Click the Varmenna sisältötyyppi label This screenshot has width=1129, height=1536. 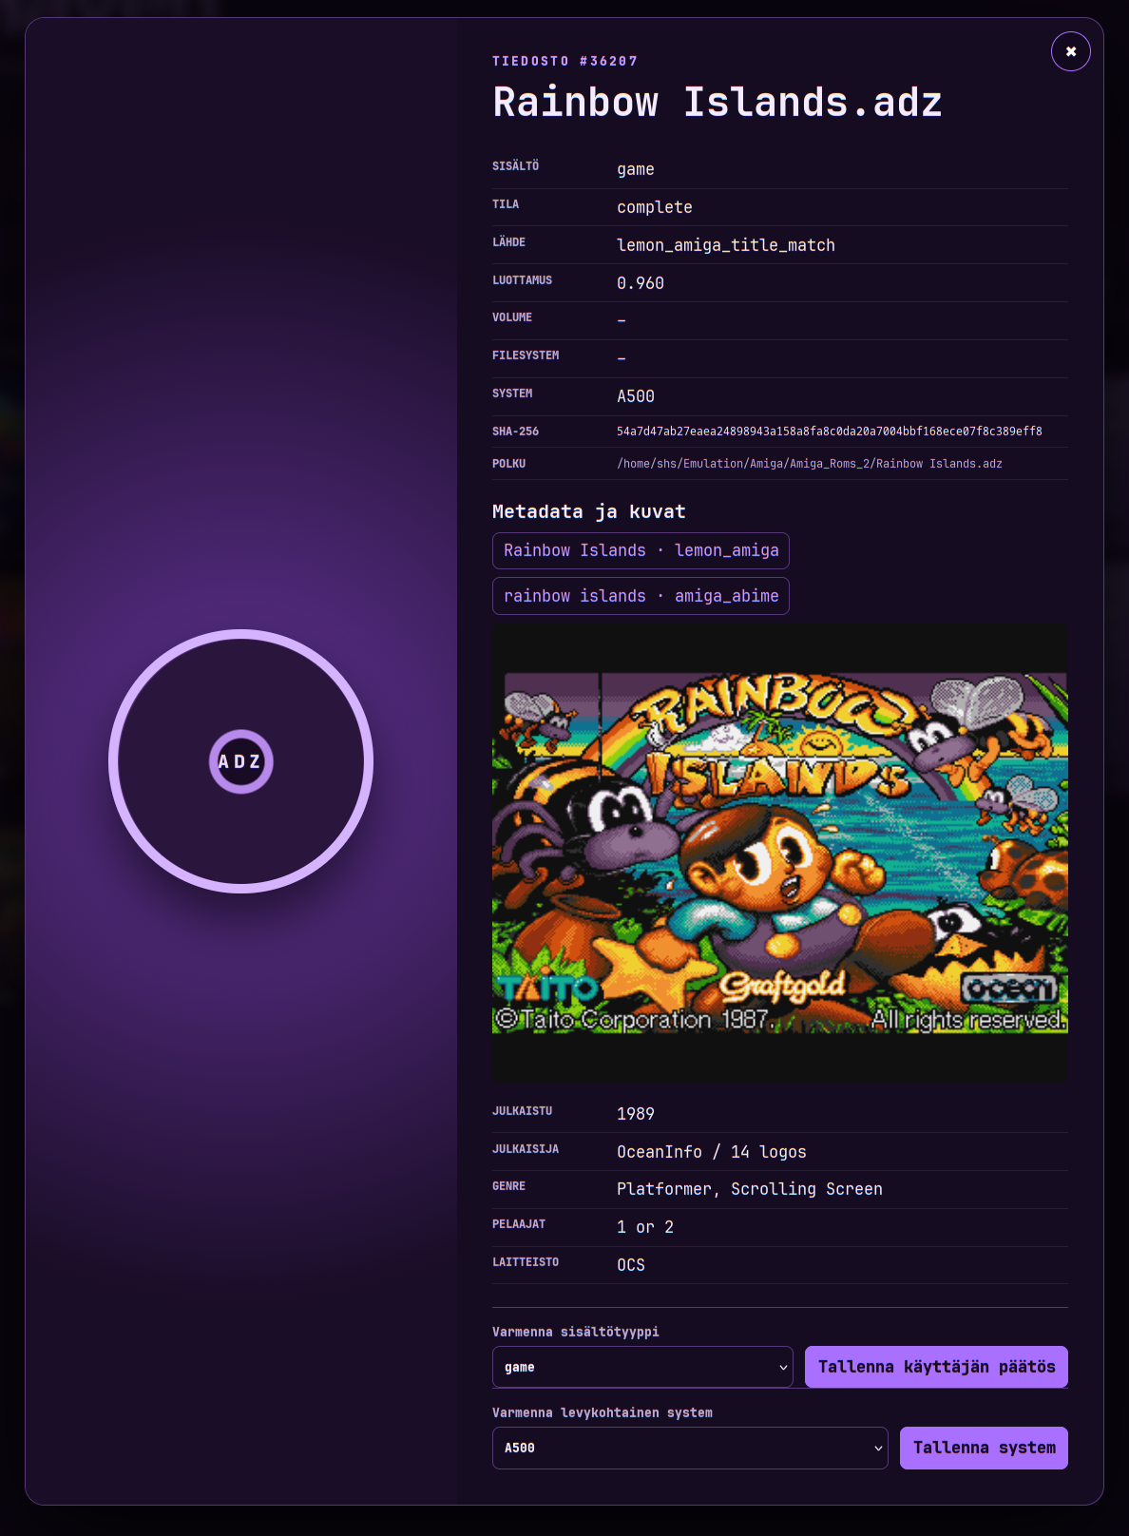(x=576, y=1332)
